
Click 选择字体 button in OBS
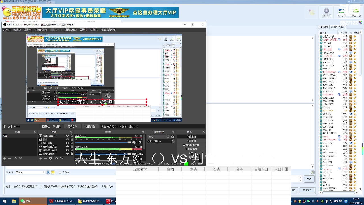(x=72, y=126)
